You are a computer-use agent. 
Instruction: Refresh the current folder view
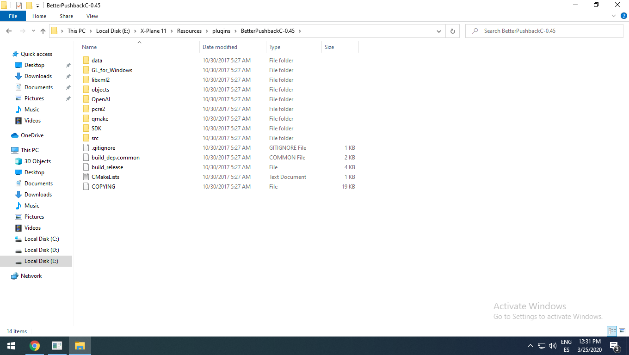pyautogui.click(x=453, y=31)
